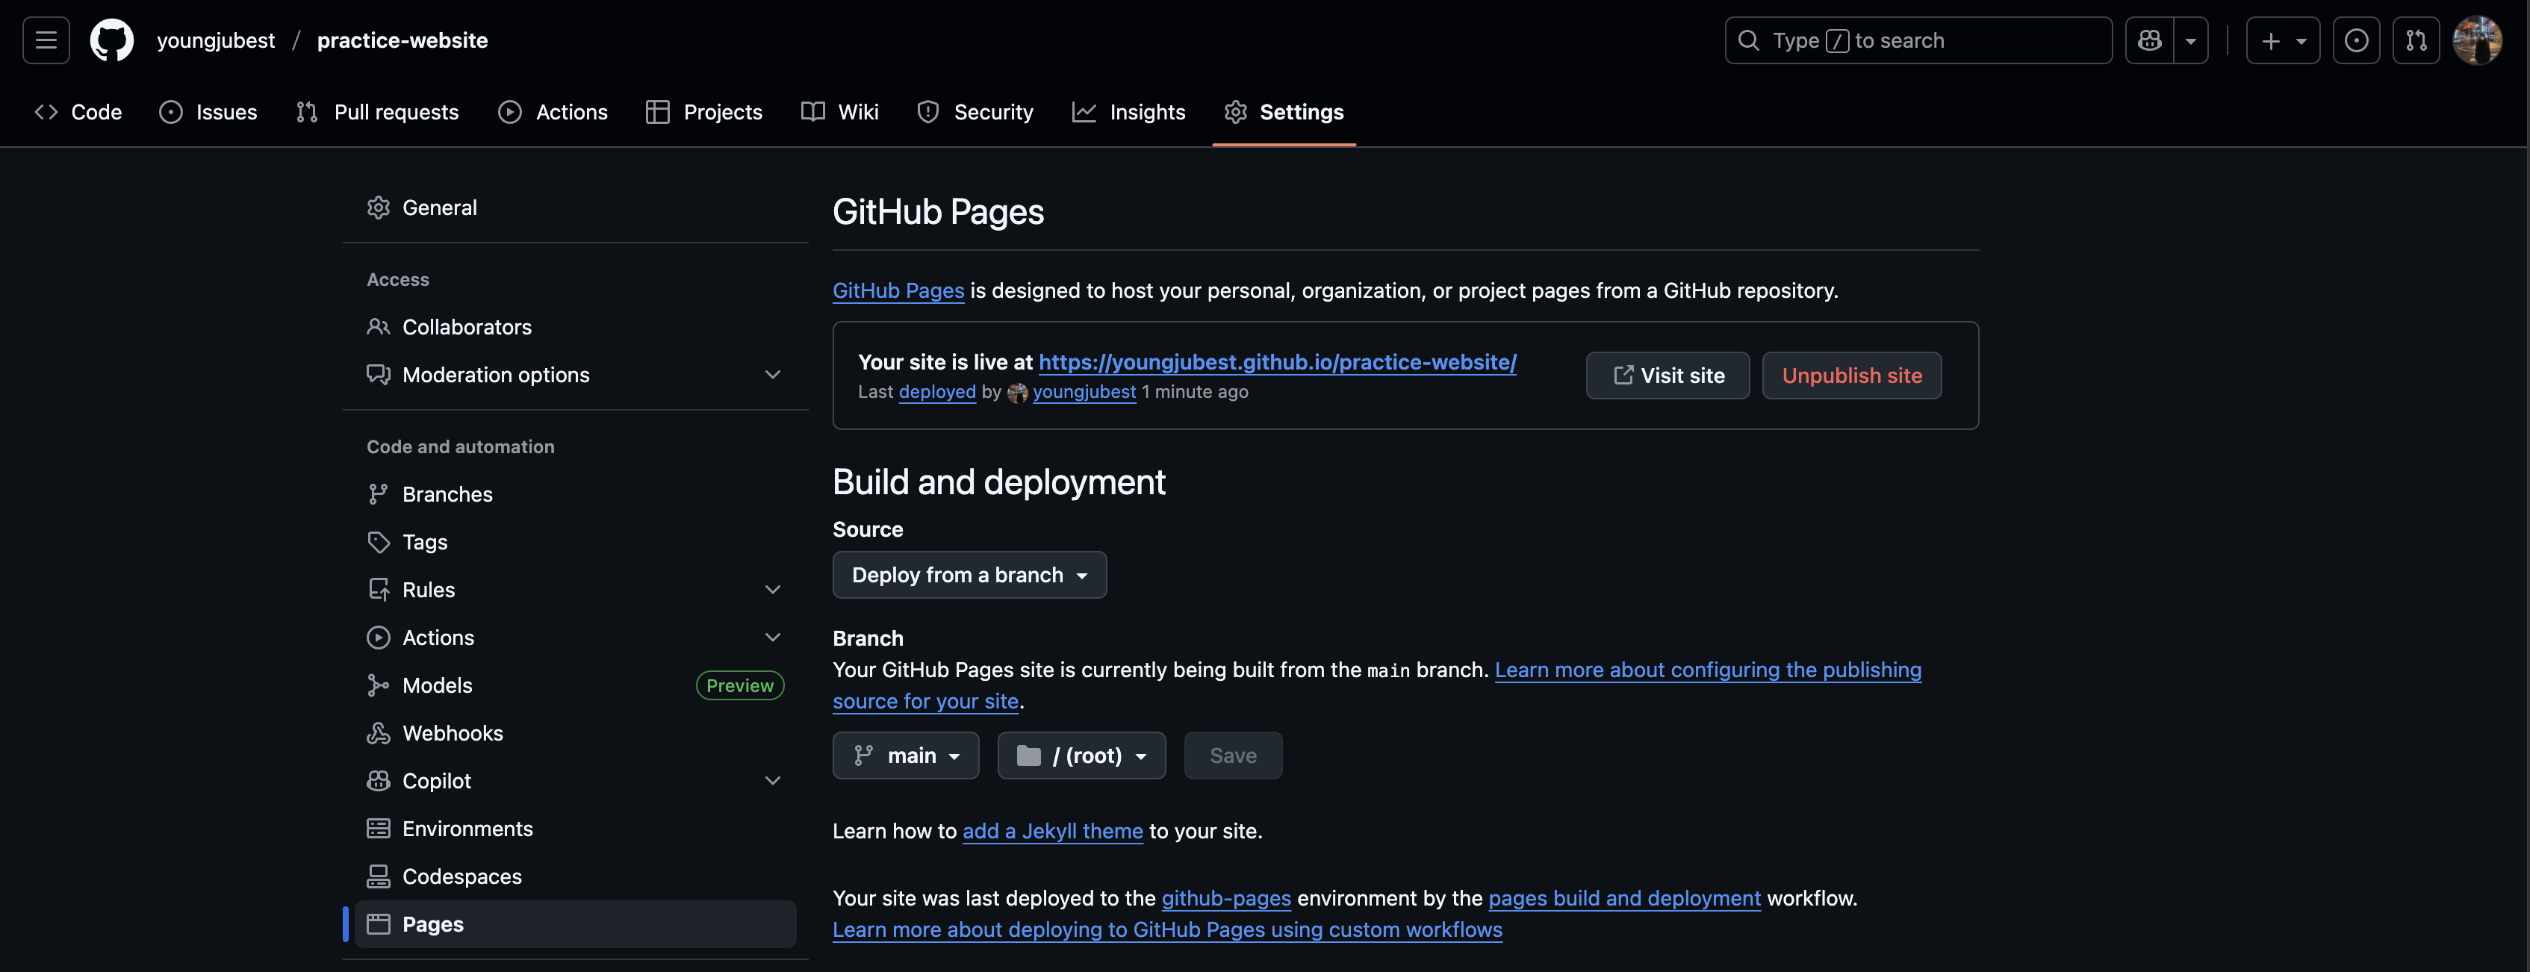Open the / (root) folder dropdown
Screen dimensions: 2530x972
[1081, 755]
